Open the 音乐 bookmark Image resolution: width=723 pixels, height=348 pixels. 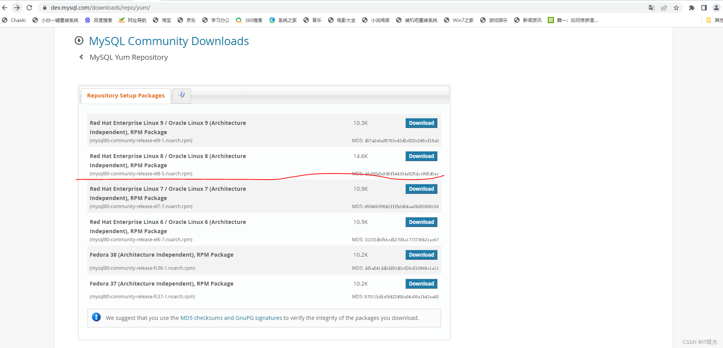pyautogui.click(x=313, y=20)
